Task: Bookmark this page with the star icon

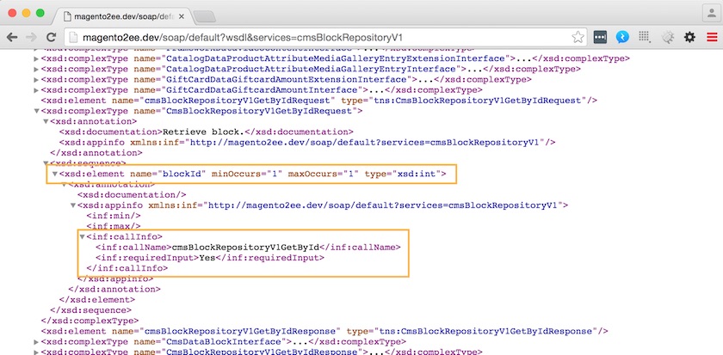Action: [578, 37]
